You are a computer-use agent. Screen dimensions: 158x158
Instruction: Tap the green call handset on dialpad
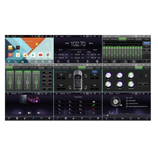(94, 105)
